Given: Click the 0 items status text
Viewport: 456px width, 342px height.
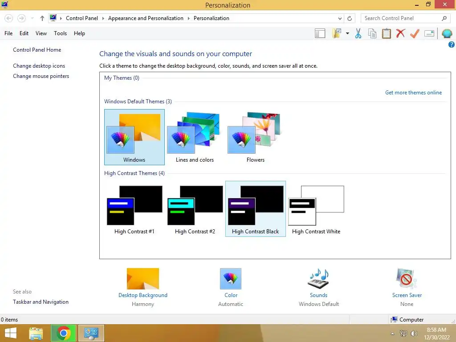Looking at the screenshot, I should [x=9, y=320].
